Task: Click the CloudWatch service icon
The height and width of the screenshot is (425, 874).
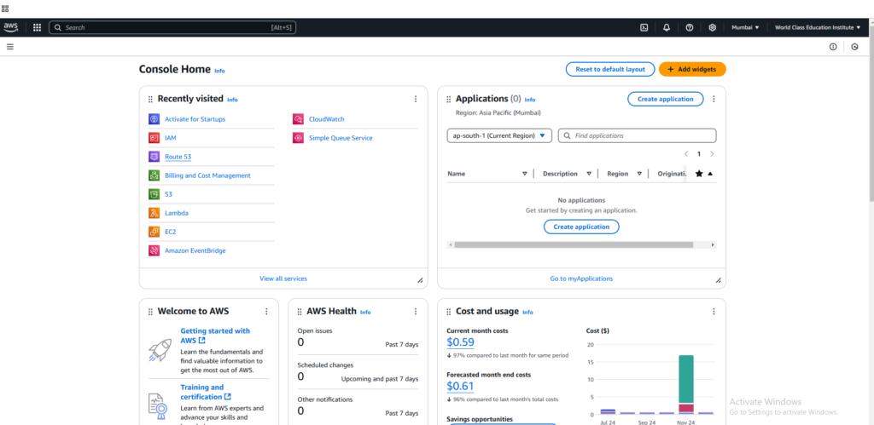Action: coord(298,119)
